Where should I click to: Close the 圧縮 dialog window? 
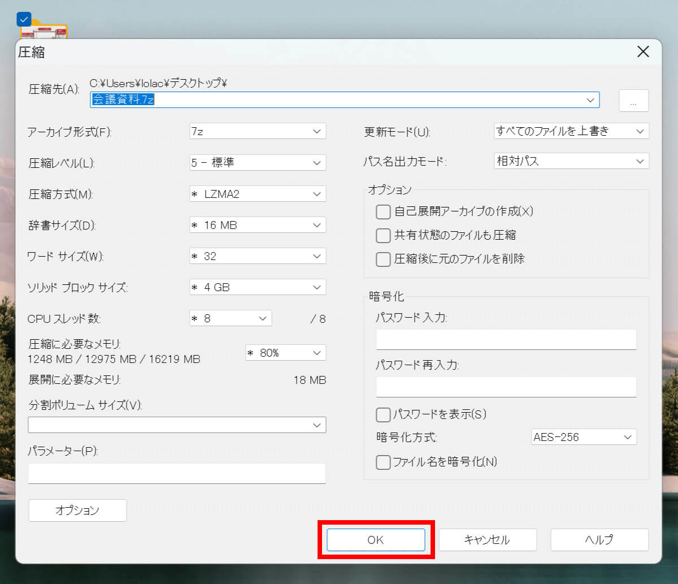(643, 52)
